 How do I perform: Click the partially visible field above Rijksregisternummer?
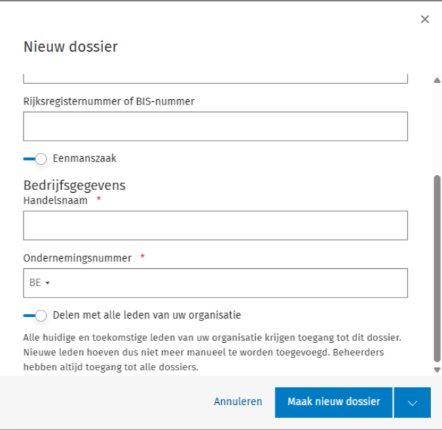[x=215, y=78]
